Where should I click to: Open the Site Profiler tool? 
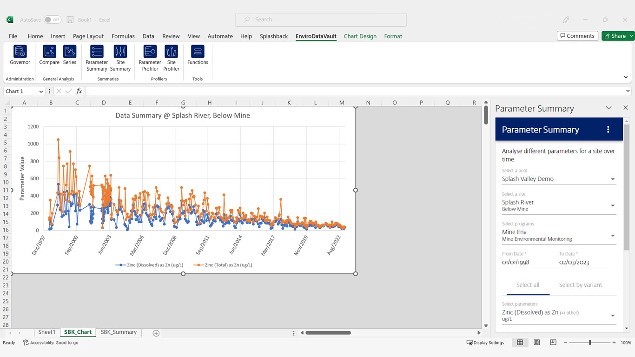pyautogui.click(x=171, y=59)
